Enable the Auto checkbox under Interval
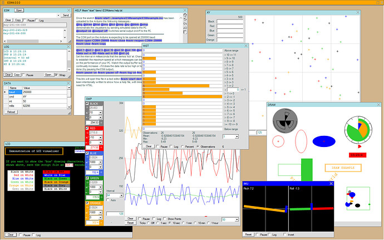 (108, 200)
